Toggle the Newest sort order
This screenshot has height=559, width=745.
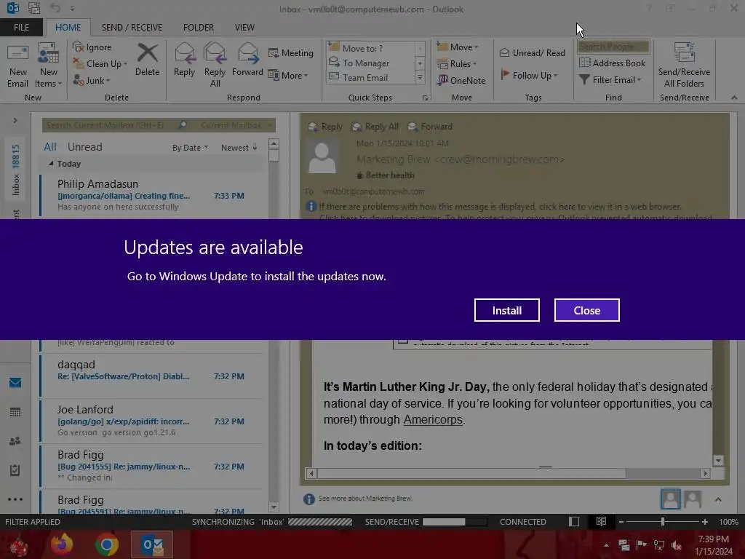point(239,148)
